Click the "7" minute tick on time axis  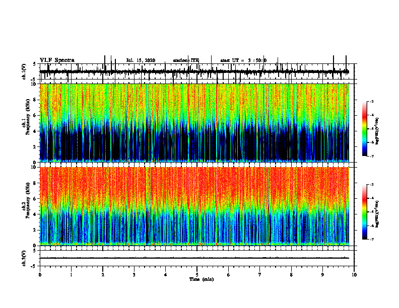click(x=260, y=275)
